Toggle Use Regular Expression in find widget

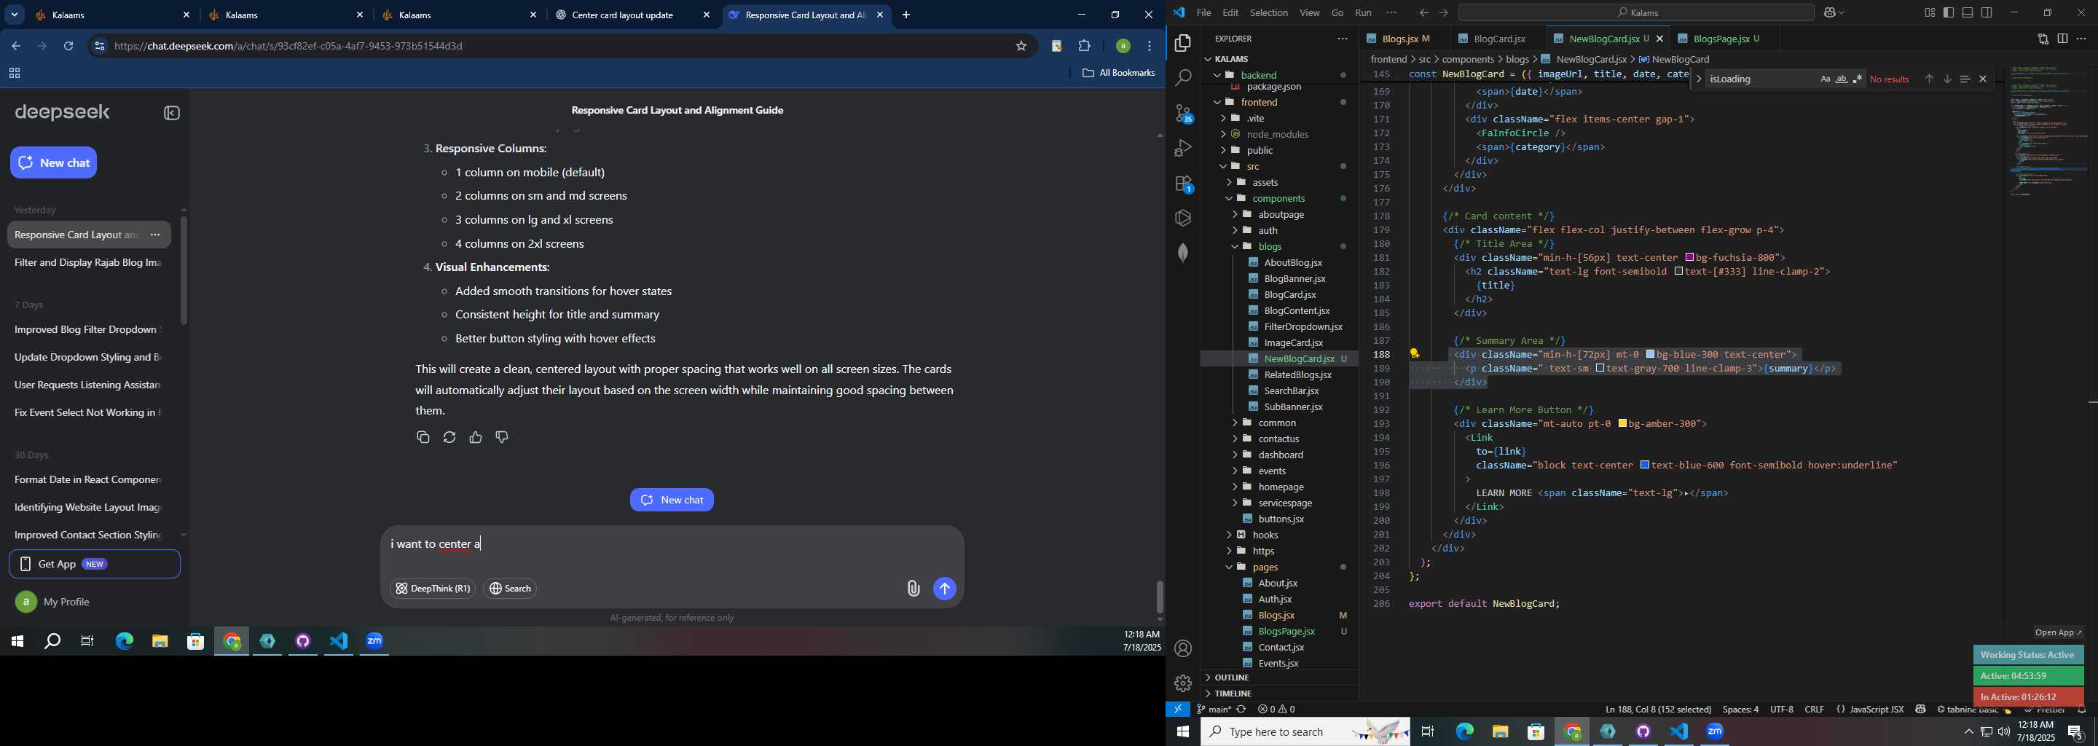[x=1858, y=79]
